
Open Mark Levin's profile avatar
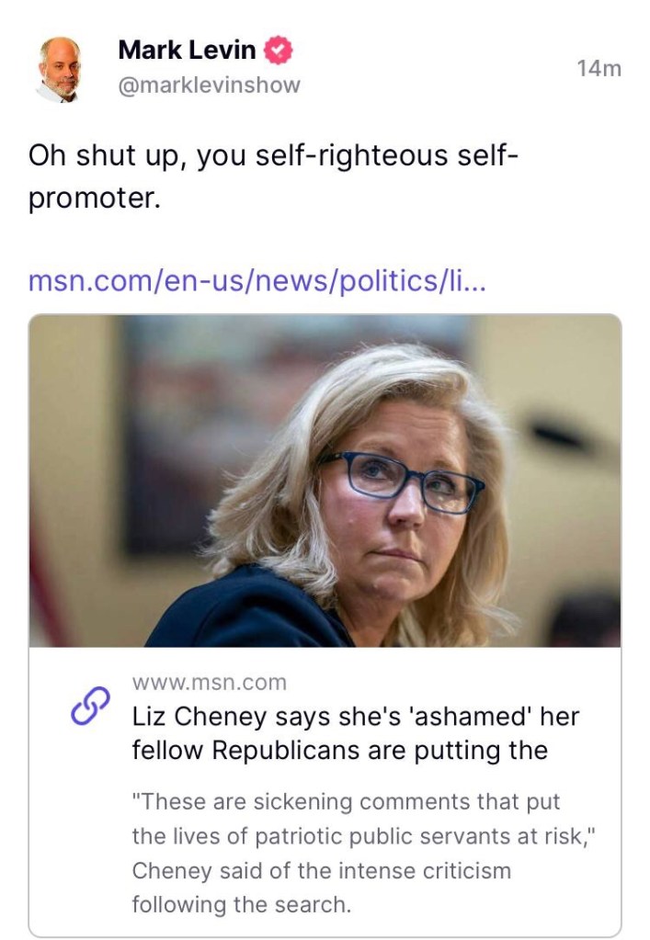tap(58, 68)
